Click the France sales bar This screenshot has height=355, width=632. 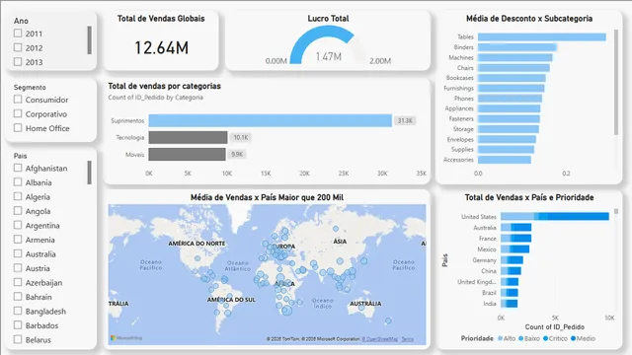point(515,239)
